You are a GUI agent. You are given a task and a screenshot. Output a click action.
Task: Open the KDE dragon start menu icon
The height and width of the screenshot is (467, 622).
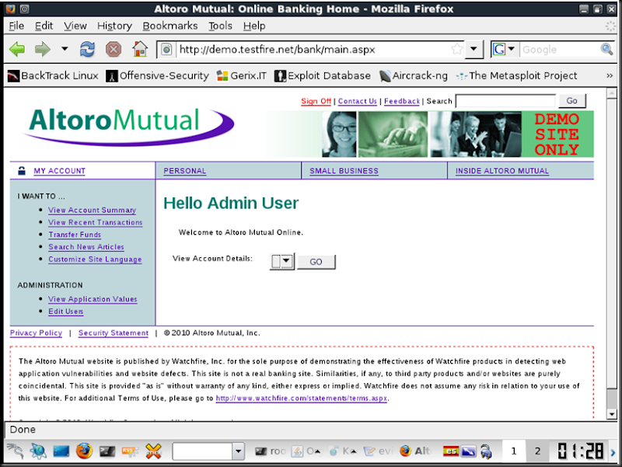tap(15, 451)
